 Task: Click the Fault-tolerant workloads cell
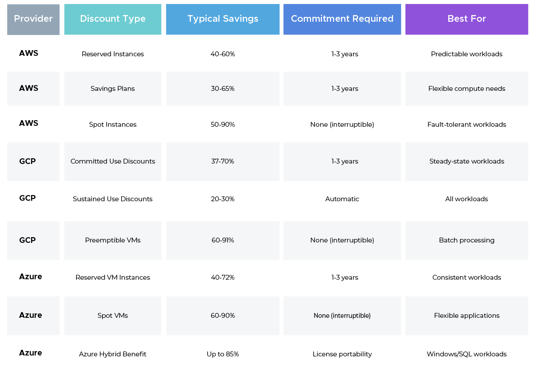(466, 125)
